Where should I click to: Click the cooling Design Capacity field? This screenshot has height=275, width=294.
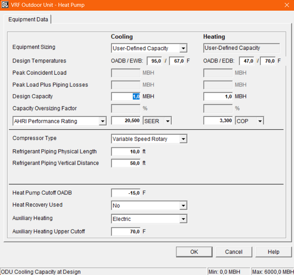click(126, 97)
